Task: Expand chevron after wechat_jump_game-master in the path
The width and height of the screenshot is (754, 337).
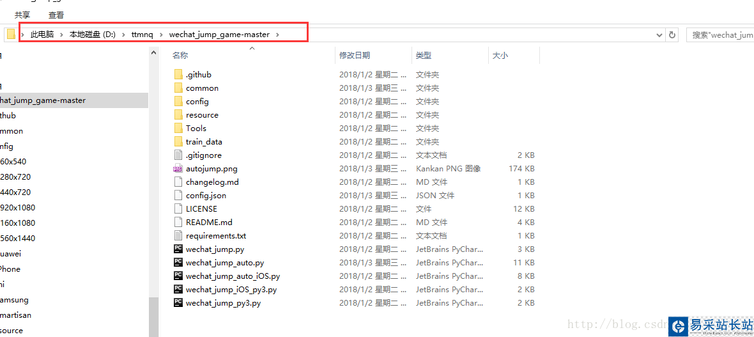Action: (277, 35)
